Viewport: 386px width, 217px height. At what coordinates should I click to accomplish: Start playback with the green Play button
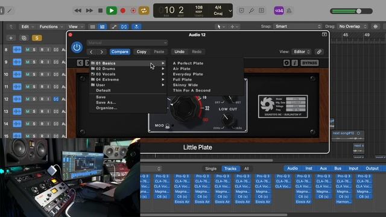pos(112,11)
